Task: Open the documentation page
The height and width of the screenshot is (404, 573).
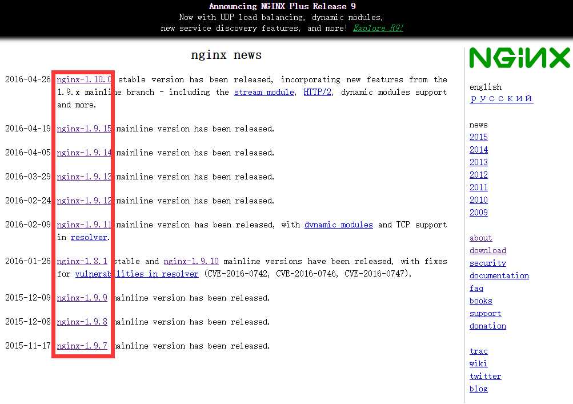Action: click(499, 275)
